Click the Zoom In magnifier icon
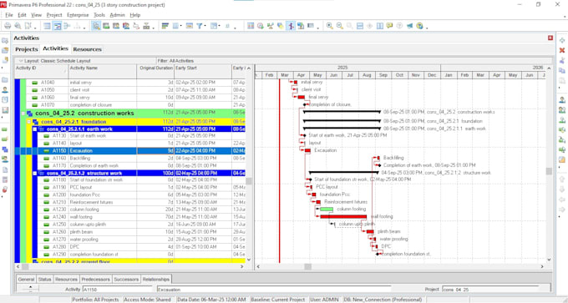This screenshot has width=568, height=303. pos(330,26)
